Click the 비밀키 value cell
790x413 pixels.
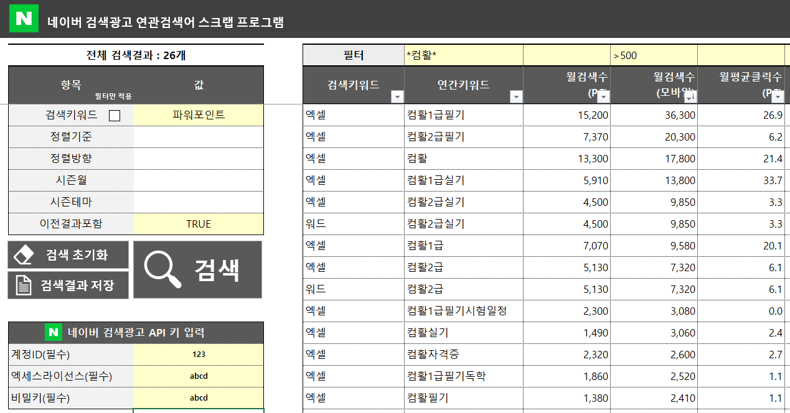[199, 398]
